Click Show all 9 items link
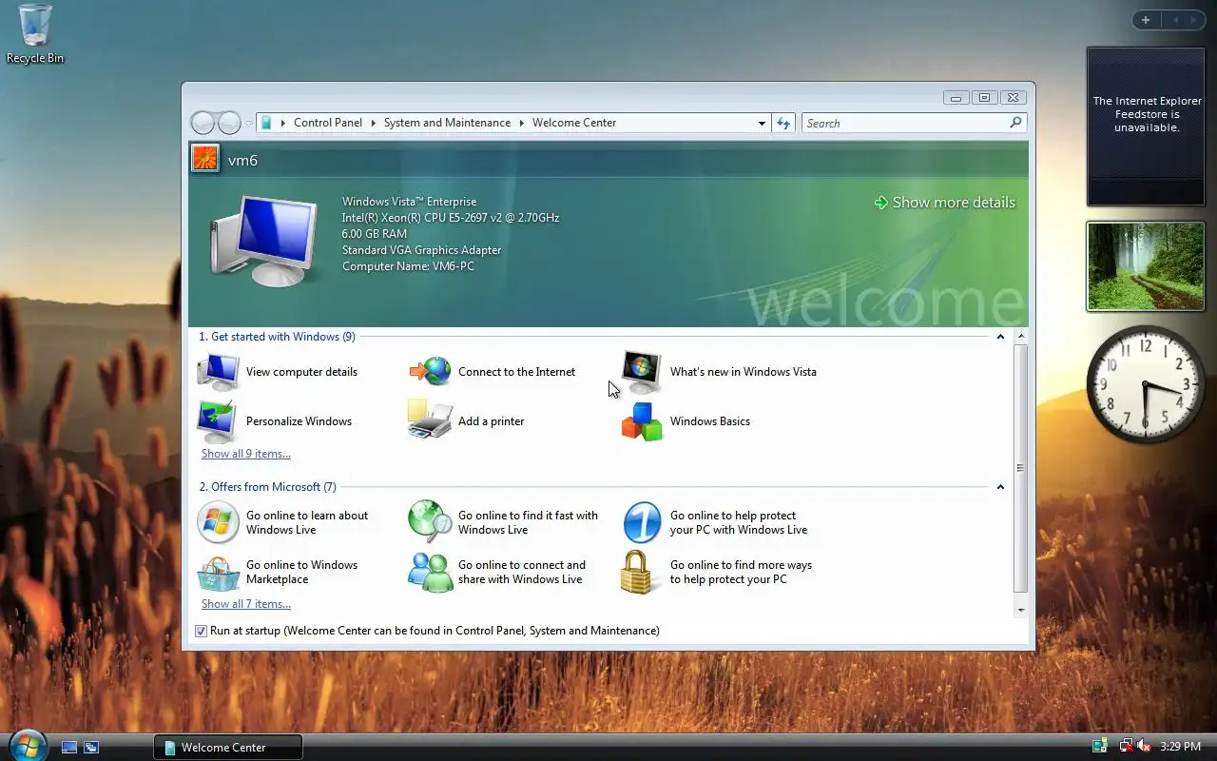 pos(246,454)
